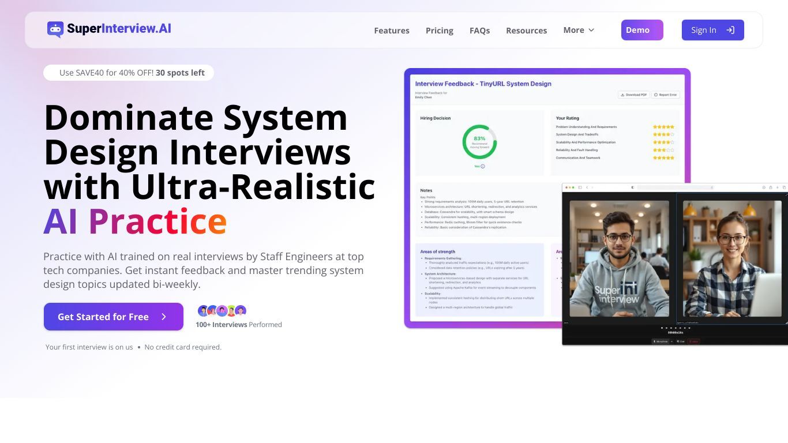Open the Features nav link
The image size is (788, 443).
[392, 31]
